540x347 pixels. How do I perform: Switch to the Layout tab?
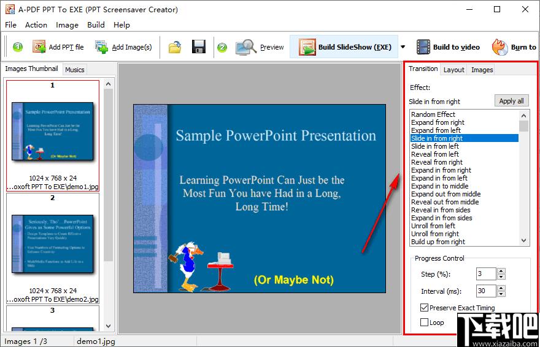pyautogui.click(x=453, y=70)
